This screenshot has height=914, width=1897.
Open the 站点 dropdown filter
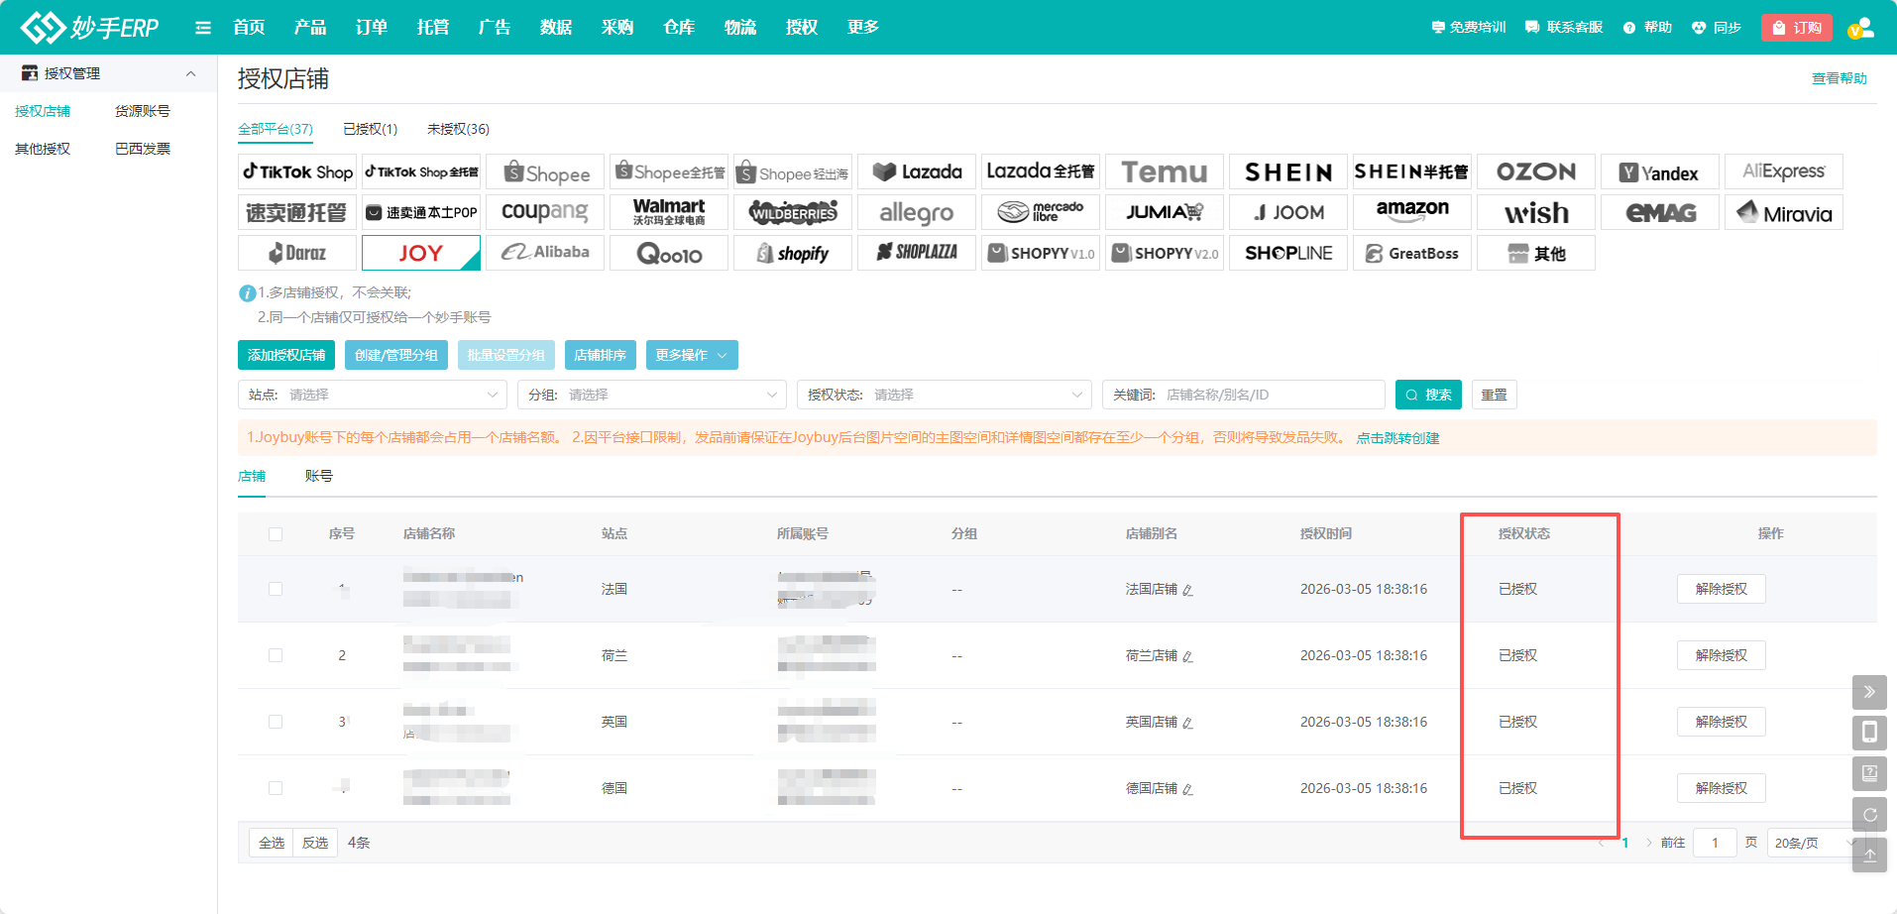(x=373, y=395)
